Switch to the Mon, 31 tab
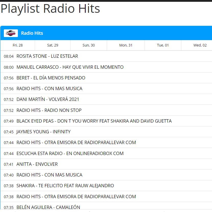The width and height of the screenshot is (212, 212). click(x=126, y=45)
